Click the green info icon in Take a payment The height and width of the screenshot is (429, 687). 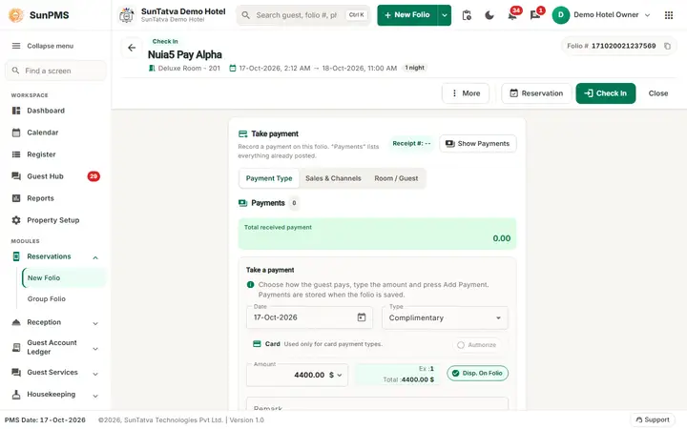click(251, 284)
